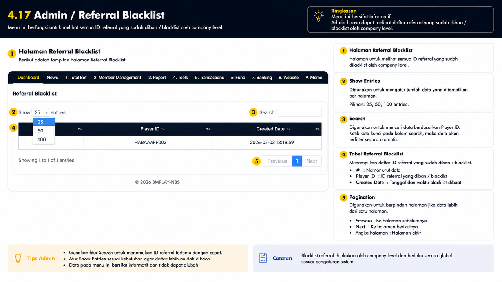Open the 5. Transactions menu
The image size is (502, 282).
210,78
